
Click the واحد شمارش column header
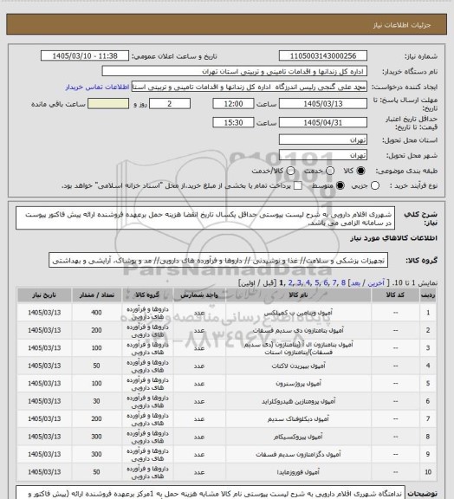click(x=199, y=295)
